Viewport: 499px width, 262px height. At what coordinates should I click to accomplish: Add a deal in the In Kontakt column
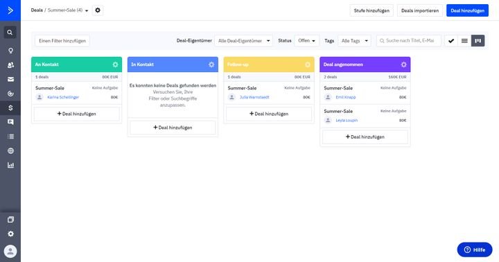pyautogui.click(x=173, y=128)
